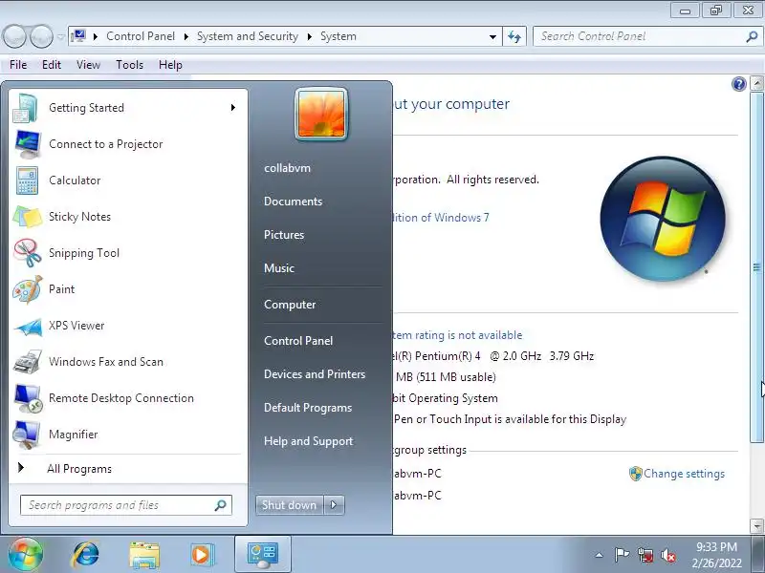Launch Connect to a Projector
This screenshot has width=765, height=573.
(127, 144)
